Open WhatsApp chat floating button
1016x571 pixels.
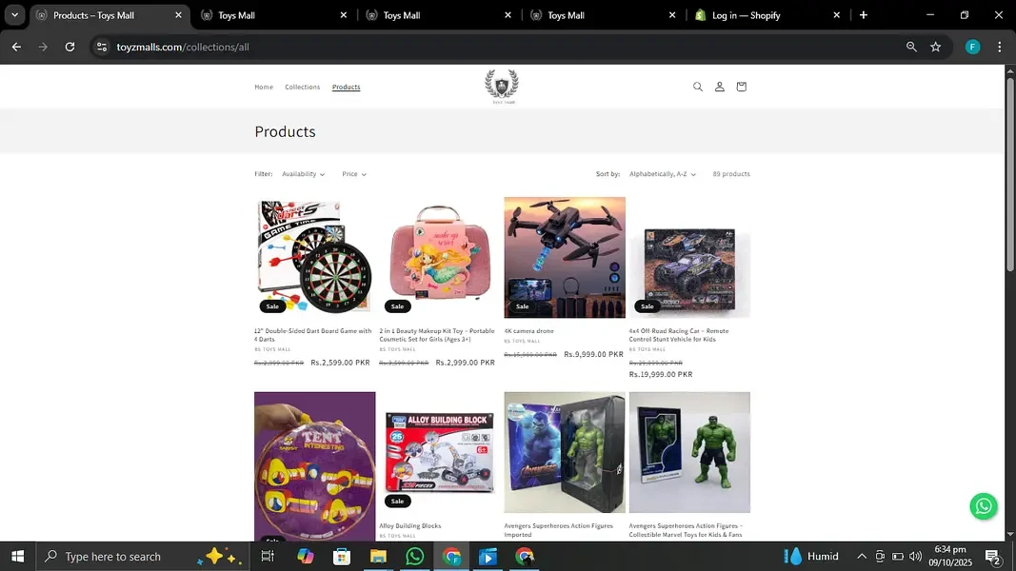coord(984,506)
